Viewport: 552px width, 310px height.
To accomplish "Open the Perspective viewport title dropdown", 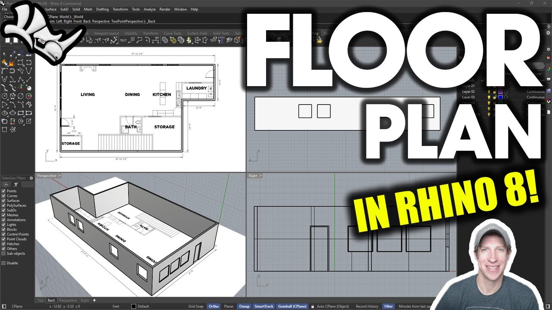I will pyautogui.click(x=60, y=176).
